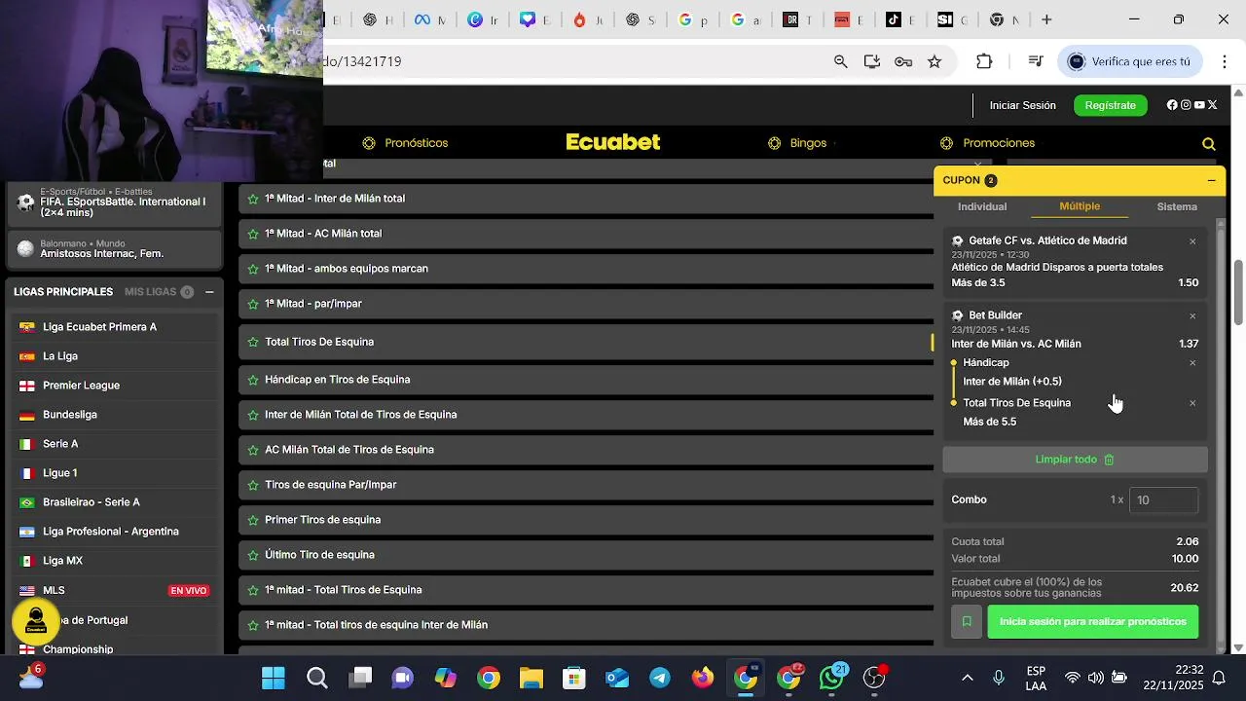Switch to the Sistema bet tab

point(1177,206)
